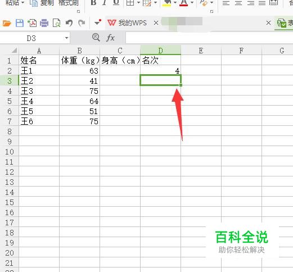Align text left in the cell
Viewport: 293px width, 272px height.
coord(226,3)
